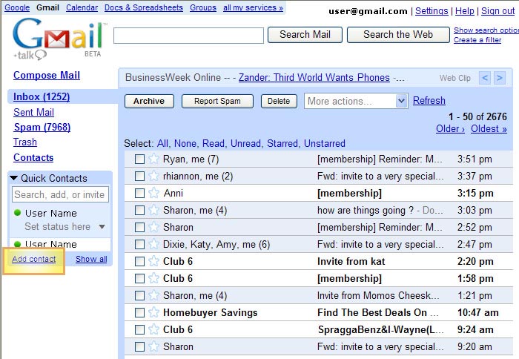Screen dimensions: 519x359
Task: Star the Sharon 9:20 am message
Action: (x=153, y=346)
